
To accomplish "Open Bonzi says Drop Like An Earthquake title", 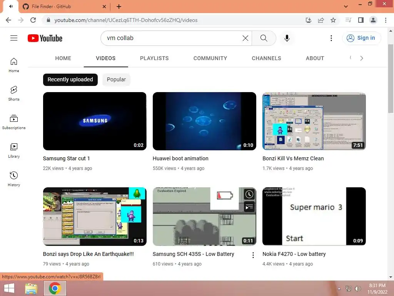I will 88,254.
